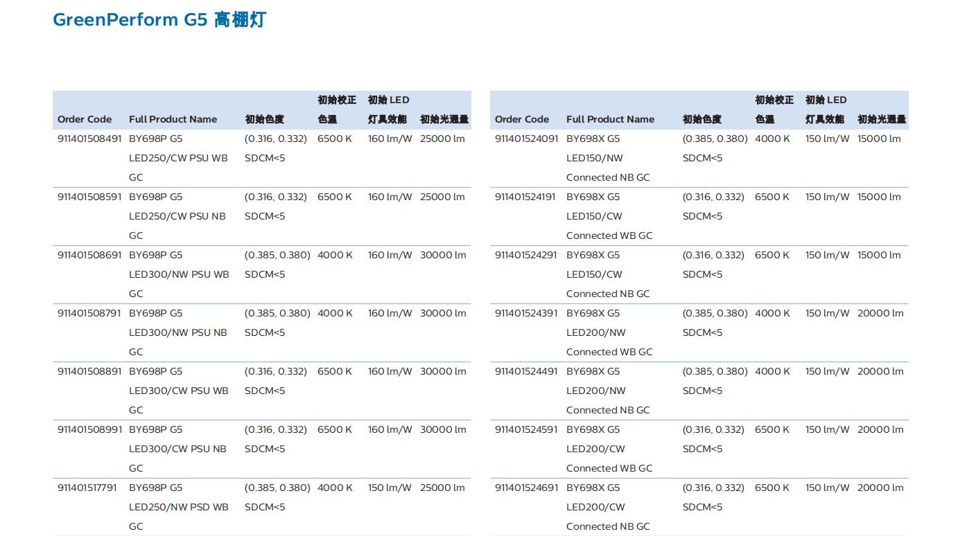Viewport: 958px width, 536px height.
Task: Click LED250/NW PSD WB in row 911401517791
Action: (x=178, y=507)
